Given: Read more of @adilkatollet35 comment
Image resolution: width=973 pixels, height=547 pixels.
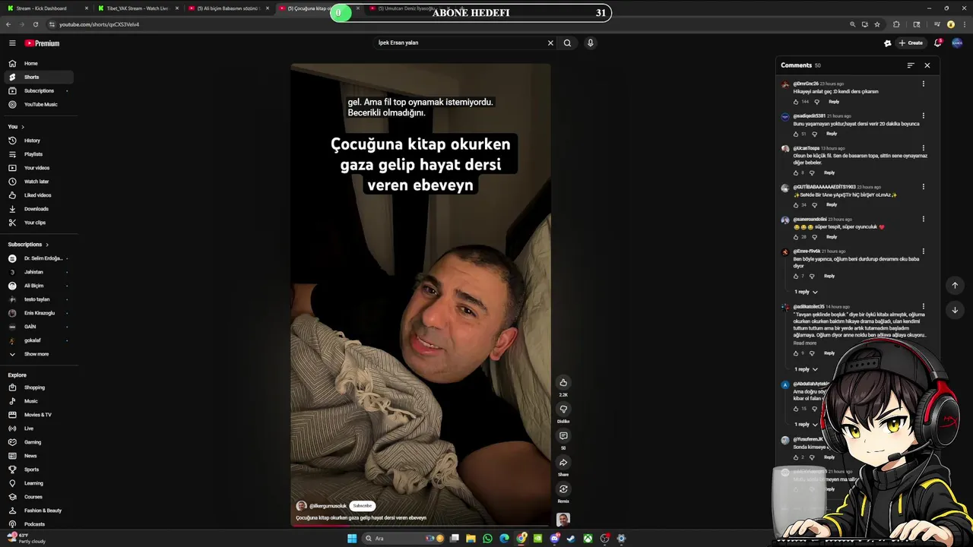Looking at the screenshot, I should point(805,343).
